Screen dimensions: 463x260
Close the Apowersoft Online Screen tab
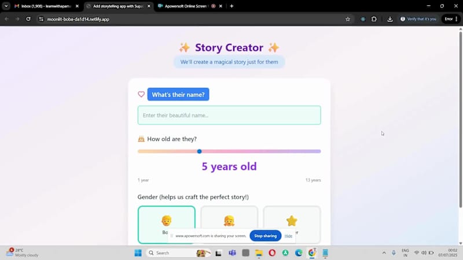tap(221, 6)
